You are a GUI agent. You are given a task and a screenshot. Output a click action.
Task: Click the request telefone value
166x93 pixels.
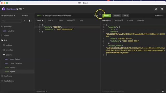coord(65,29)
